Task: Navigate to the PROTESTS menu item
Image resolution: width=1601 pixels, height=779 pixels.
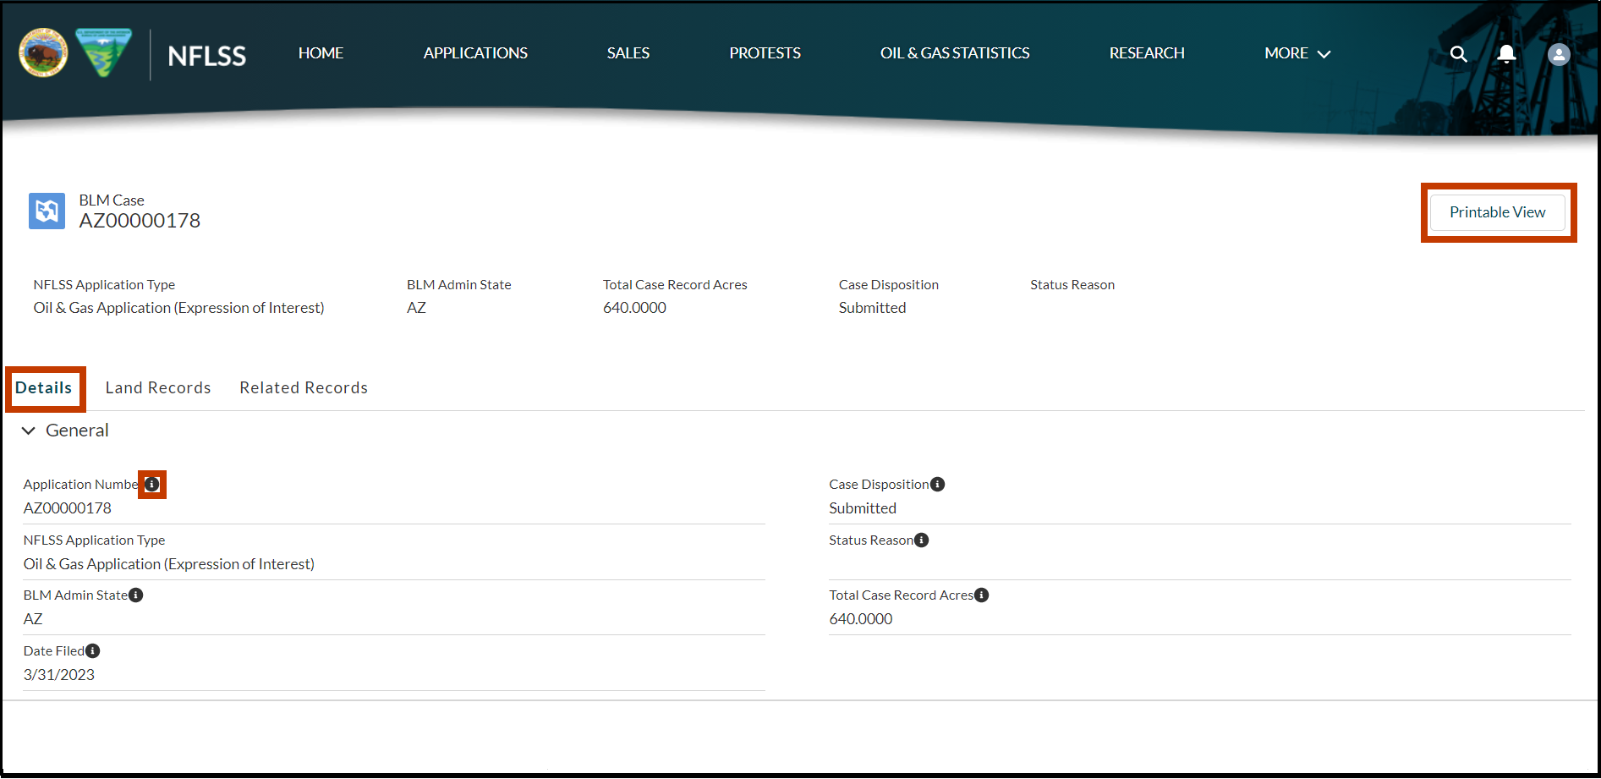Action: point(764,52)
